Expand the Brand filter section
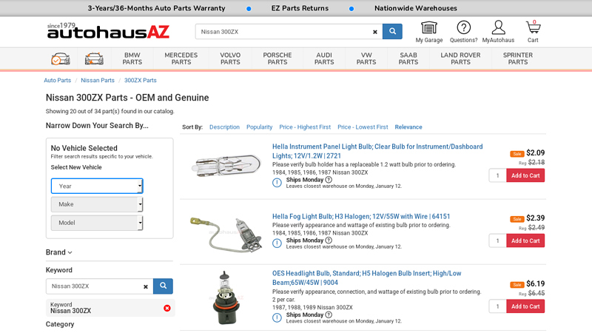This screenshot has height=333, width=592. click(x=59, y=252)
